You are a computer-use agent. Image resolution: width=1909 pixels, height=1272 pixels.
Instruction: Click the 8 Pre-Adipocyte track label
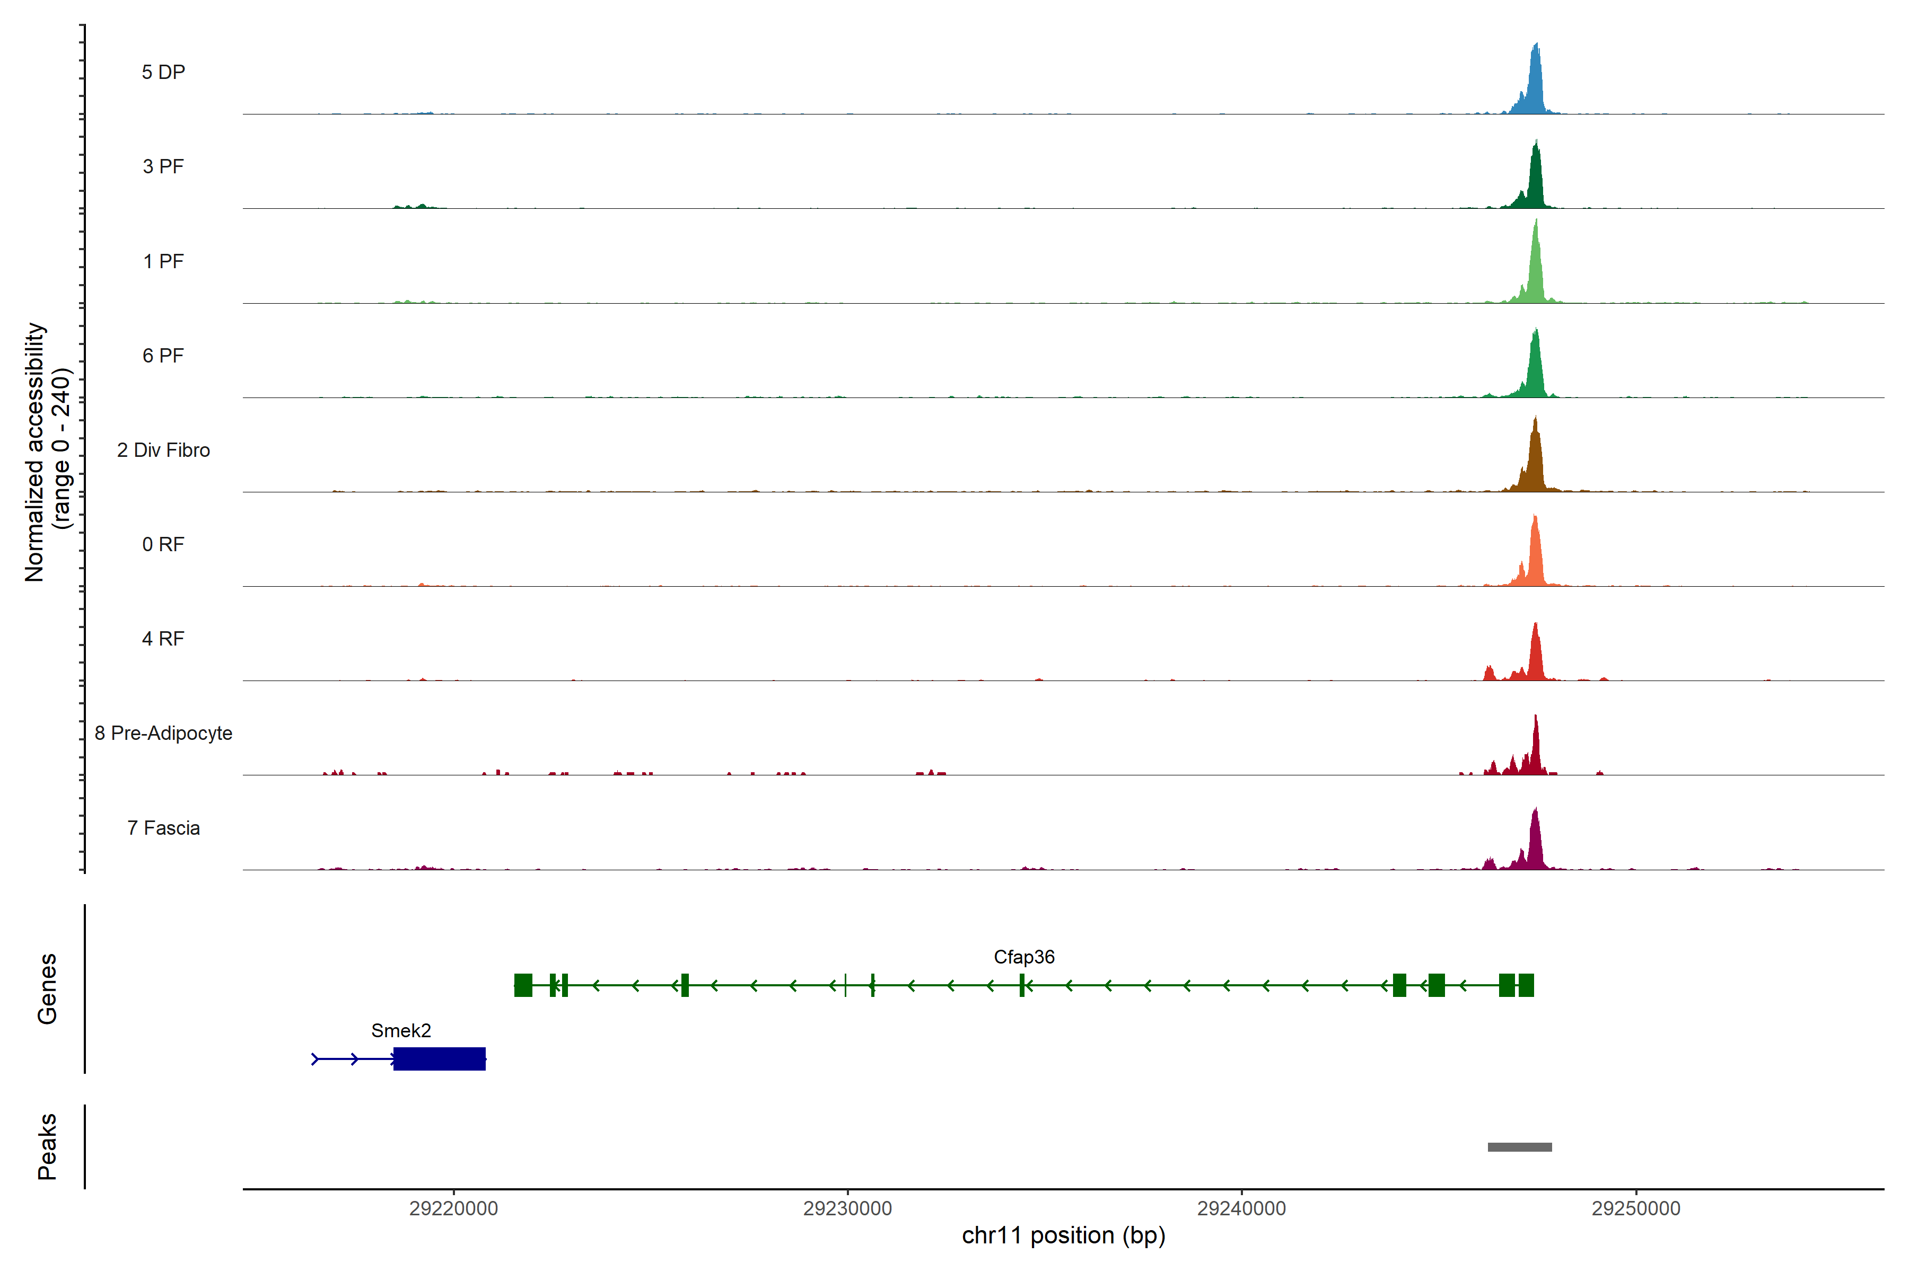(163, 734)
